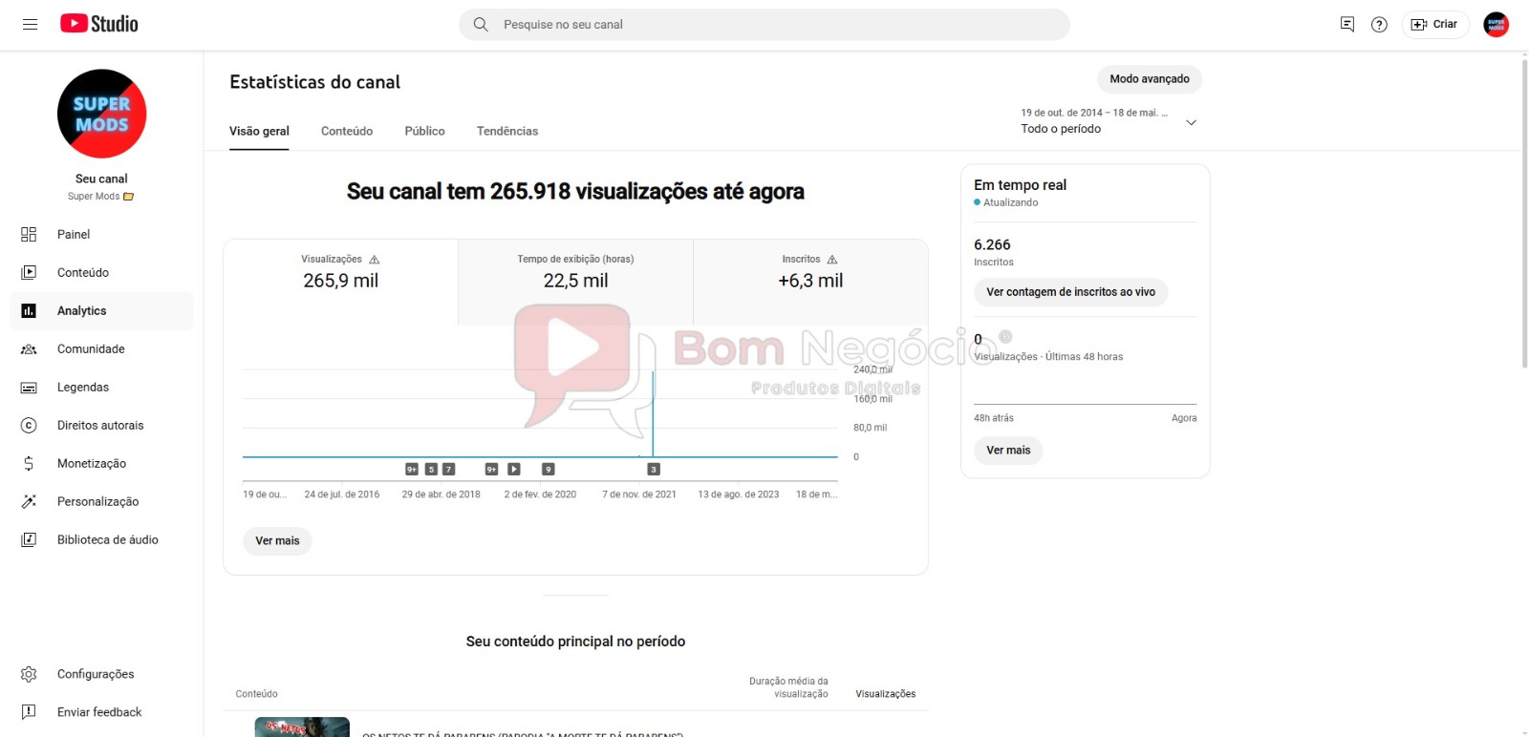Screen dimensions: 1529x737
Task: Expand the date range period dropdown
Action: click(x=1191, y=122)
